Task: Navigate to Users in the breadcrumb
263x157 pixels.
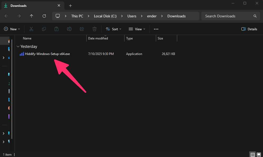Action: click(x=132, y=16)
